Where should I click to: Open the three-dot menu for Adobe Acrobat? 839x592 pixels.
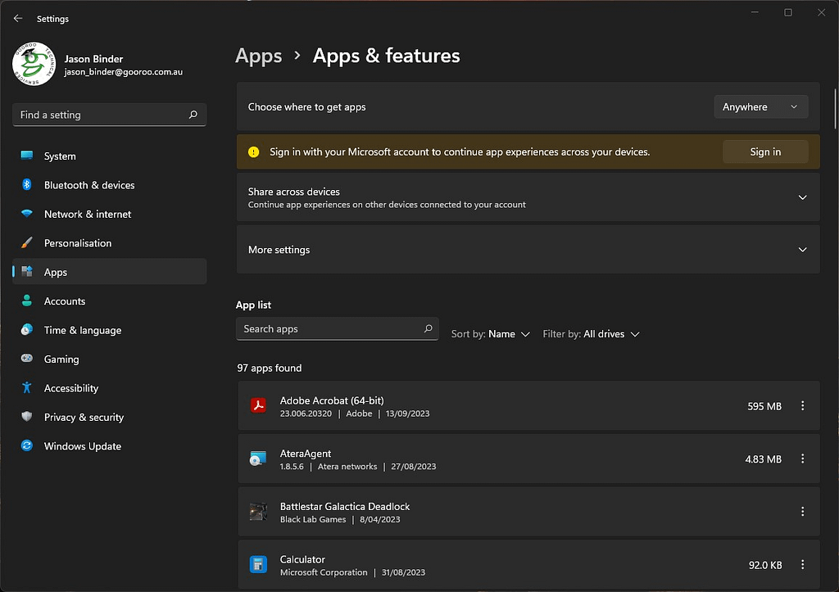click(802, 405)
